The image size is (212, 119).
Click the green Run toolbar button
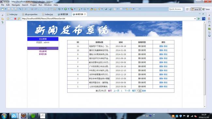(x=66, y=9)
